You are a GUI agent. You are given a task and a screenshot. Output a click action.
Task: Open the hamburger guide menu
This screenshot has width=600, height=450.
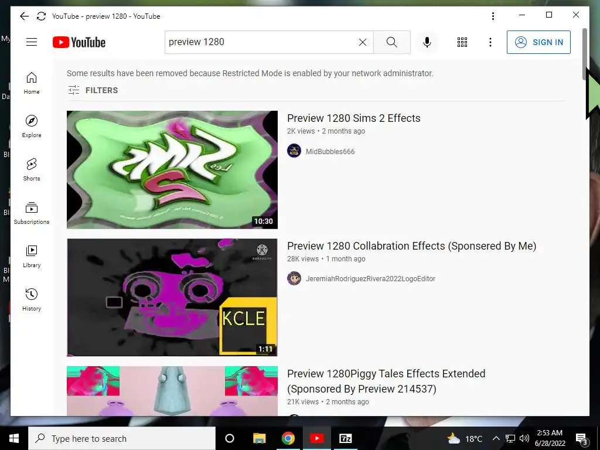(32, 42)
